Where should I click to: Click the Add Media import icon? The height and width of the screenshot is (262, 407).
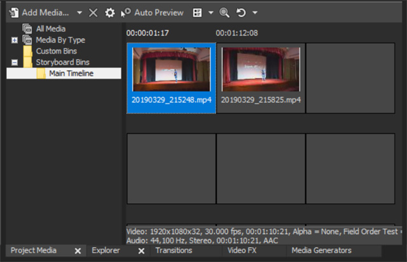click(x=14, y=13)
